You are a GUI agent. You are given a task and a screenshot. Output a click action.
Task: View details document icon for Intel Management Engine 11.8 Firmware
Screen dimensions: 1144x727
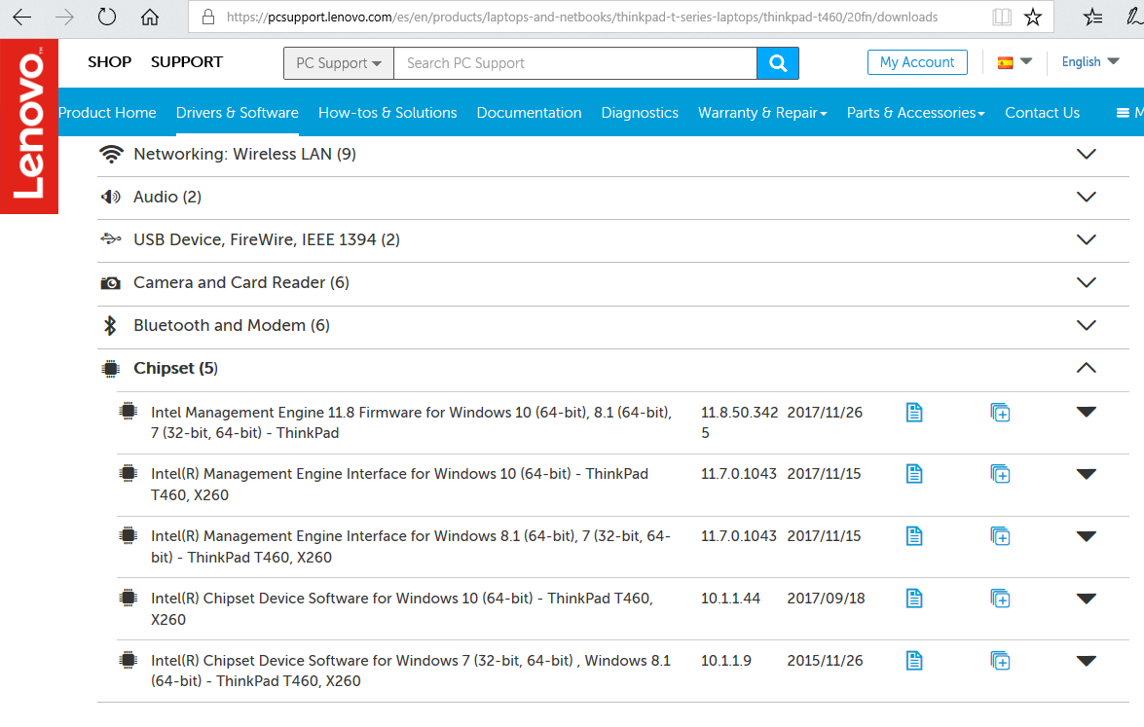coord(914,413)
